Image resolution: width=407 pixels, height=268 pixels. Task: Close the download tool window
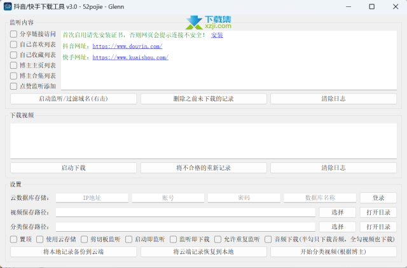[x=396, y=6]
